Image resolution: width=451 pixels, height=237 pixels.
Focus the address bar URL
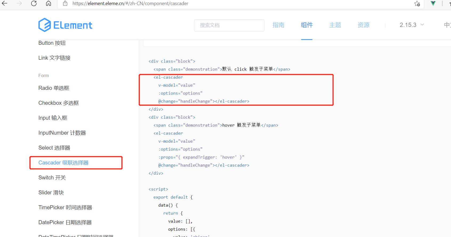click(x=130, y=3)
